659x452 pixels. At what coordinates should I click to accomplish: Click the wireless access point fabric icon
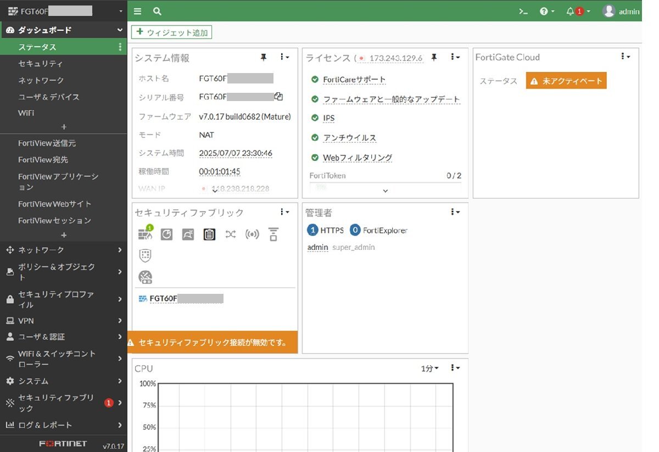pos(252,235)
